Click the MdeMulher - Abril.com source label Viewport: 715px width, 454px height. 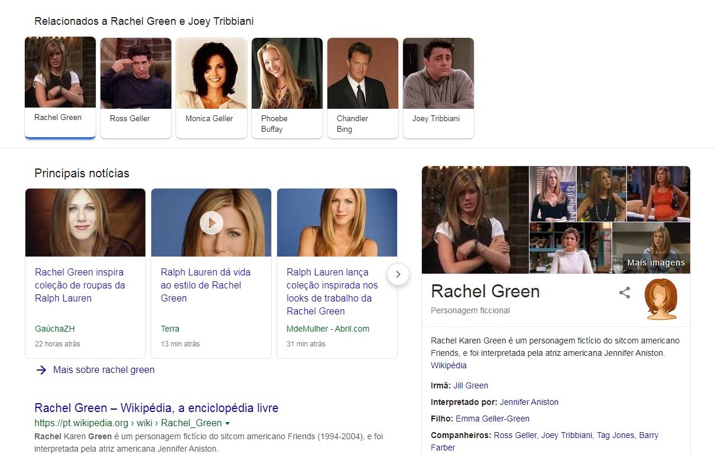click(328, 329)
